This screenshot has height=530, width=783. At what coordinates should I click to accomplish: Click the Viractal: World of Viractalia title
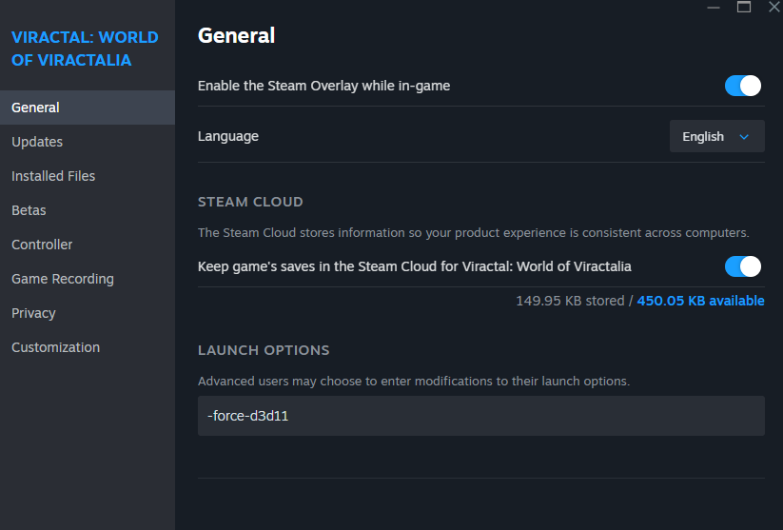click(85, 49)
